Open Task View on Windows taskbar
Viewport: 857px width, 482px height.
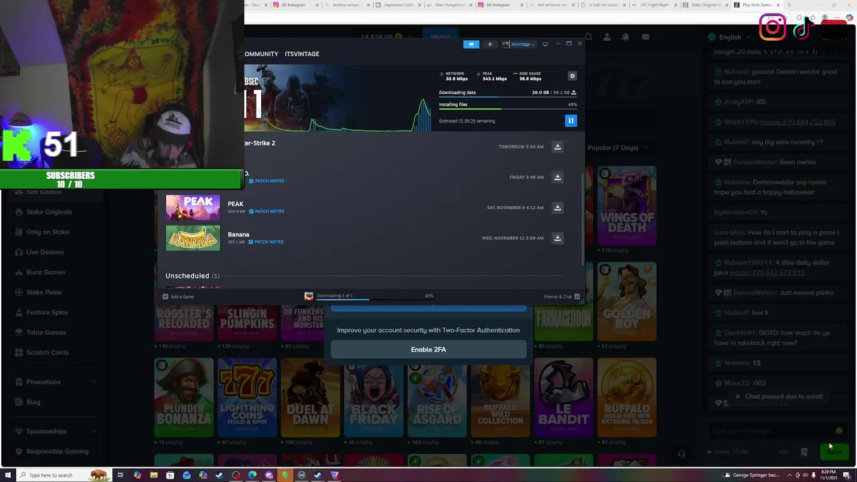pyautogui.click(x=121, y=475)
